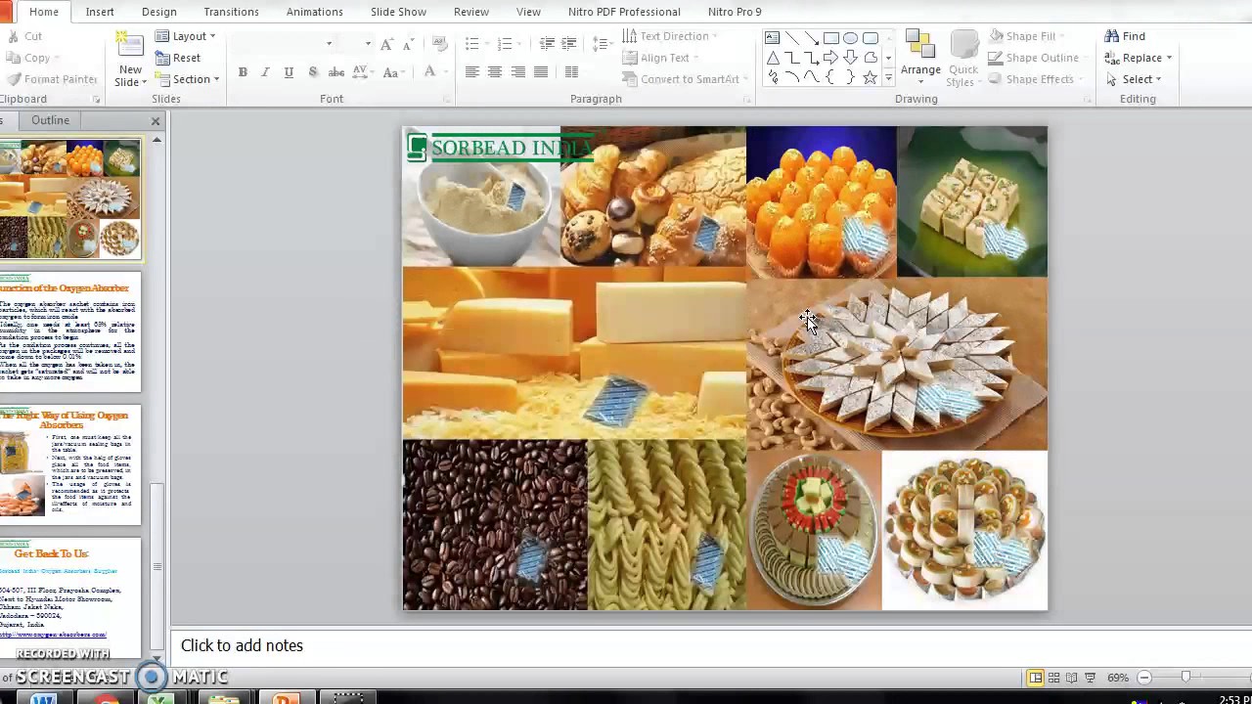Click the Numbering list icon
The width and height of the screenshot is (1252, 704).
tap(505, 44)
